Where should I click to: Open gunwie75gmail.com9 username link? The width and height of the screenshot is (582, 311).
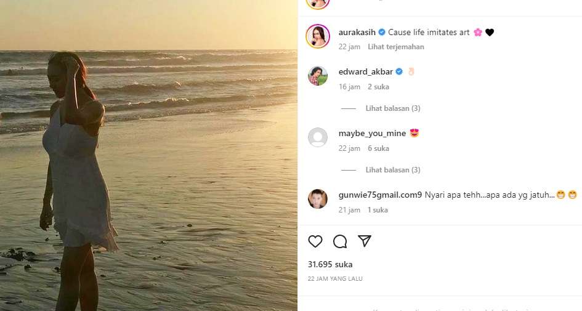tap(380, 195)
